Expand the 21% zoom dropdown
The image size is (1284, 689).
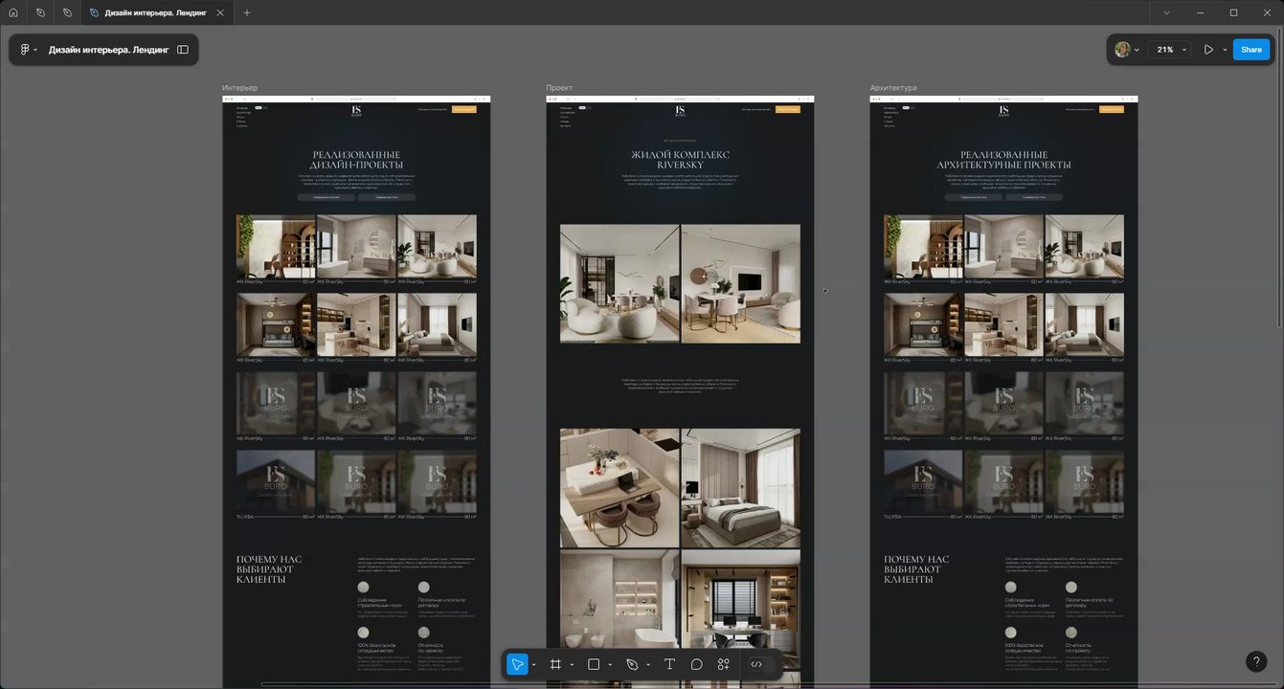1170,50
